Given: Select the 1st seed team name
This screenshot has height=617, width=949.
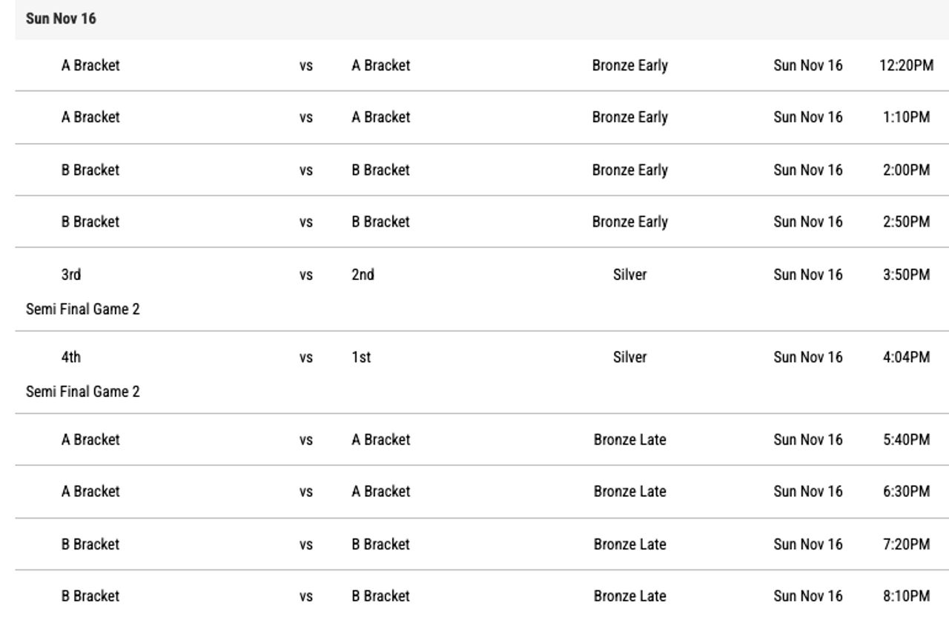Looking at the screenshot, I should point(361,357).
